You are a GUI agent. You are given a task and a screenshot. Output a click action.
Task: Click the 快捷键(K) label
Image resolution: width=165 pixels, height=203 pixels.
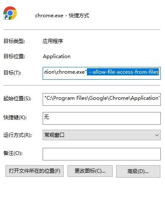(15, 118)
